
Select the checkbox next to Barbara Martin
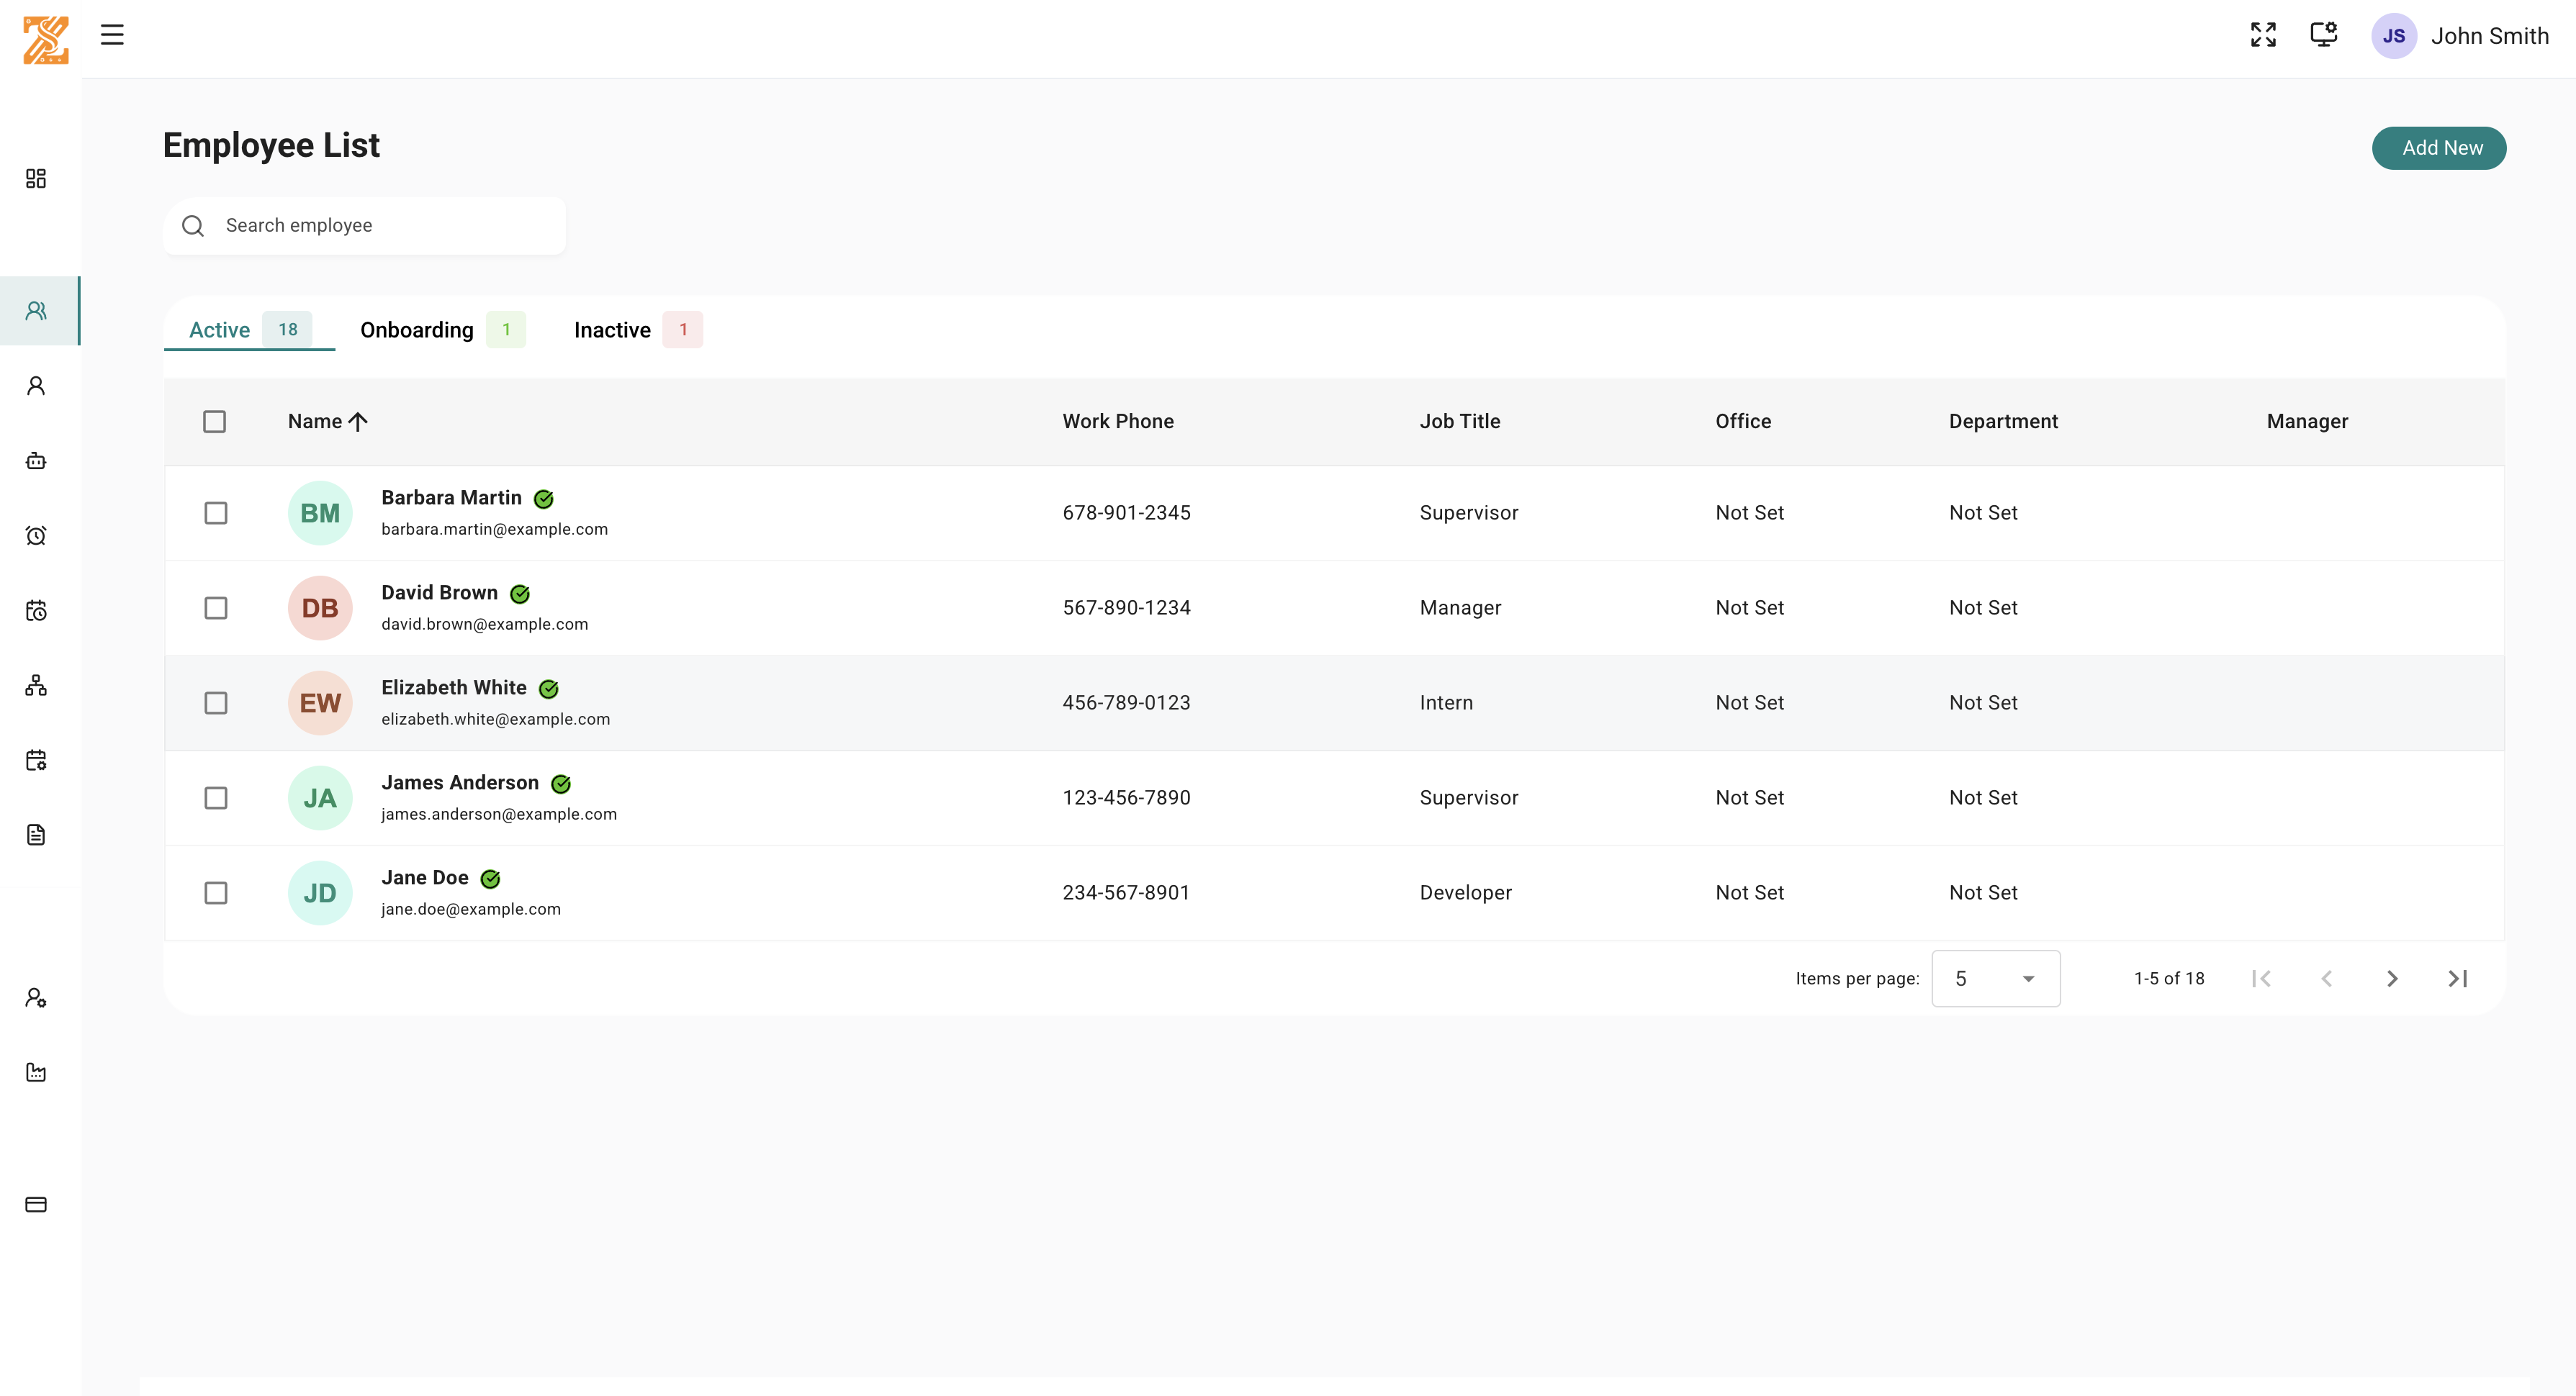coord(216,512)
